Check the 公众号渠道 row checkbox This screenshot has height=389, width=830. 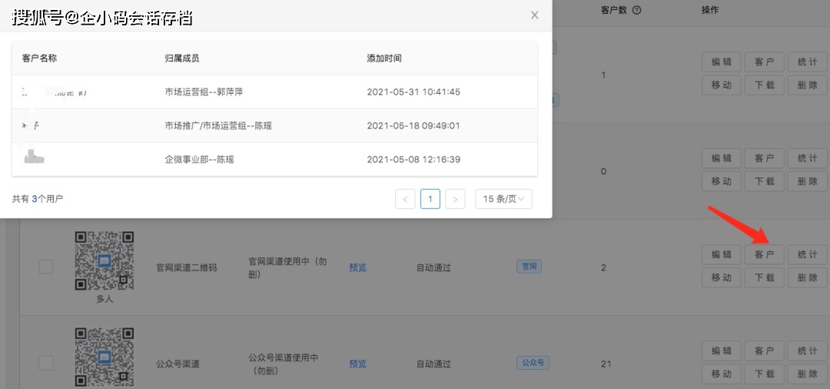click(x=46, y=363)
